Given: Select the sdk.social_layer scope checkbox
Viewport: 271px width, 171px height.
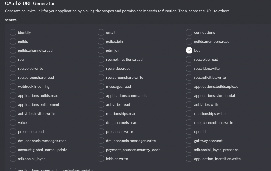Looking at the screenshot, I should 13,159.
